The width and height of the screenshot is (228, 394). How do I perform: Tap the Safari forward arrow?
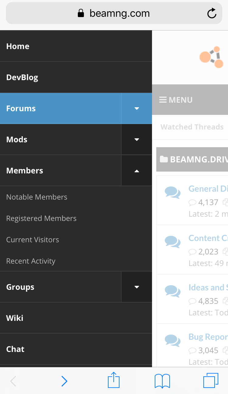point(64,381)
